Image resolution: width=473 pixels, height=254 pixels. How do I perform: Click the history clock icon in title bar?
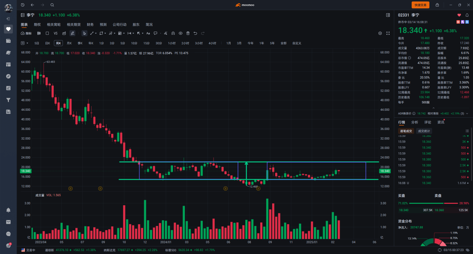point(23,5)
